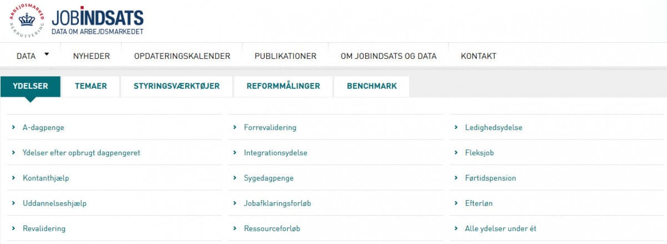Image resolution: width=667 pixels, height=244 pixels.
Task: Click the arrow icon next to Førtidspension
Action: pos(455,178)
